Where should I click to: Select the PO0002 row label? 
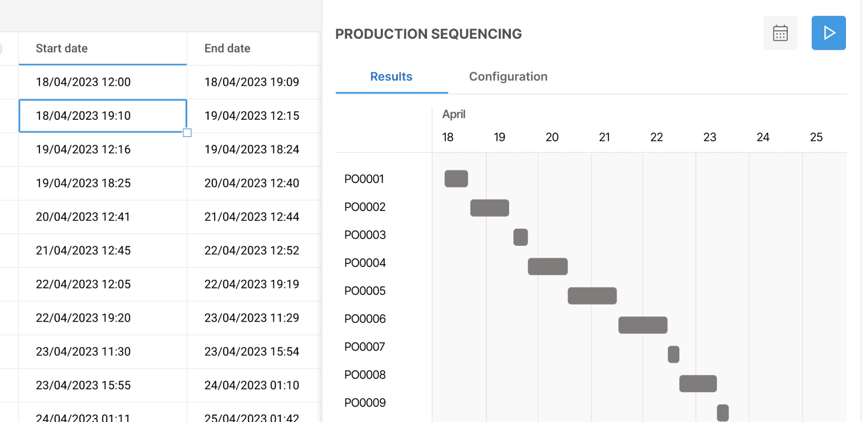(x=365, y=207)
